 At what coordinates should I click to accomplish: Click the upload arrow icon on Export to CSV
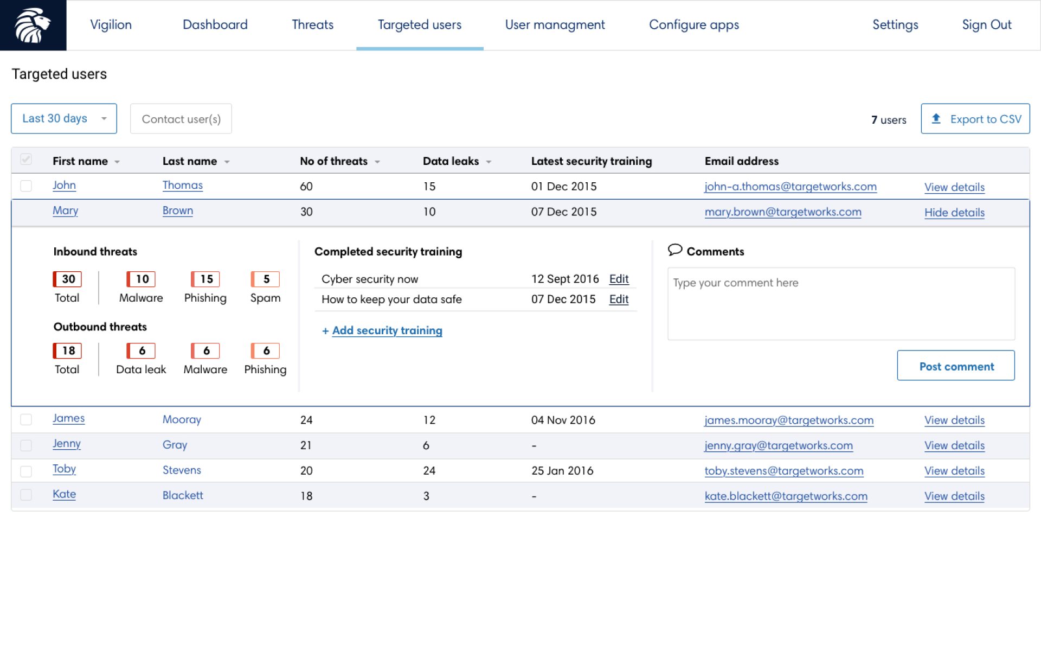click(x=936, y=119)
